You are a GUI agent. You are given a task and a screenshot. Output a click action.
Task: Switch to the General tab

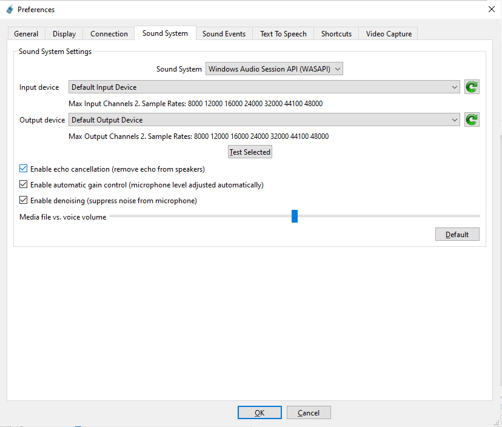[x=26, y=34]
